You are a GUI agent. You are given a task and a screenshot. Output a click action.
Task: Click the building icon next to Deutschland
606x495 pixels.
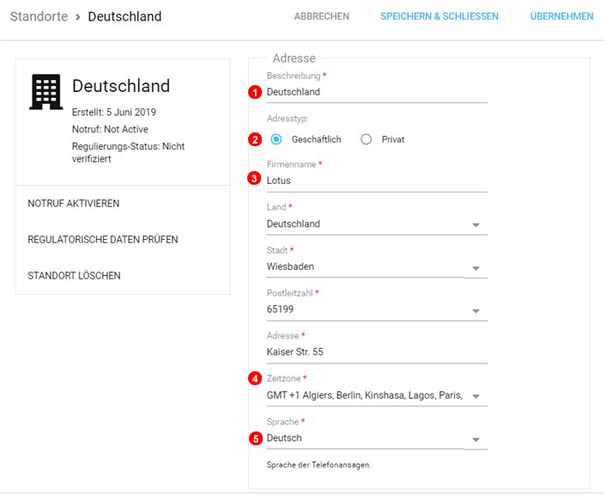45,92
